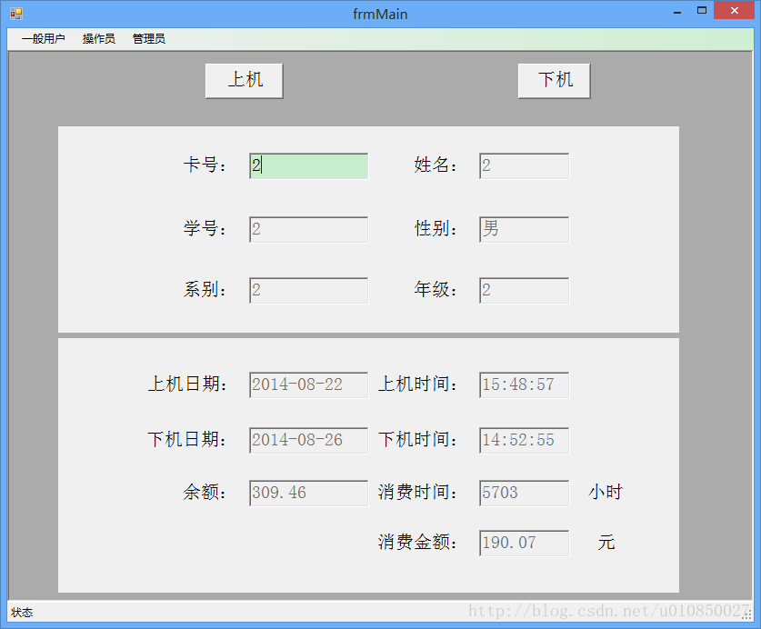This screenshot has width=761, height=629.
Task: Minimize the frmMain window
Action: [677, 11]
